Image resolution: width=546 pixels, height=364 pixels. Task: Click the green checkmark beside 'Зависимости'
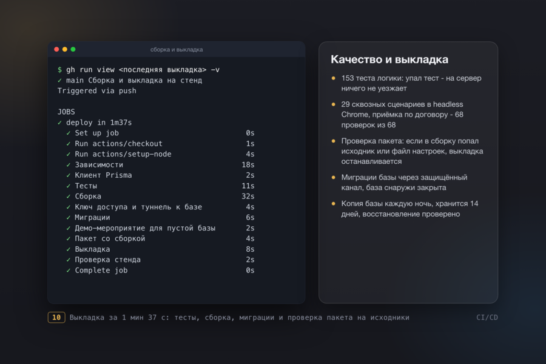68,165
